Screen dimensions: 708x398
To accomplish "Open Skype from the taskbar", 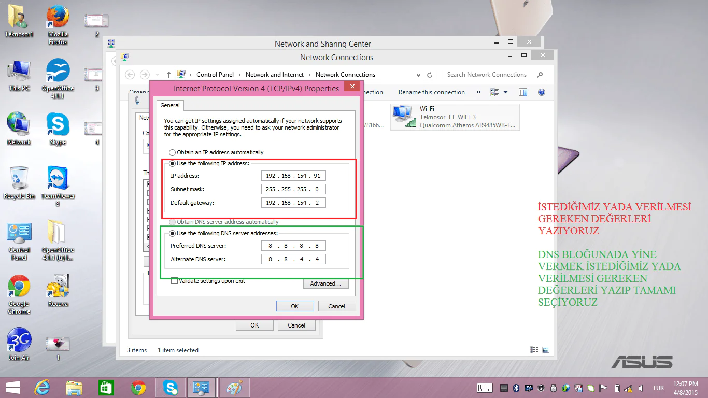I will [171, 387].
